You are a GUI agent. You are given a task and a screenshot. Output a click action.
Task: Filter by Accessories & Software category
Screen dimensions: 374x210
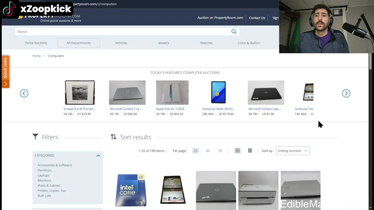[x=55, y=165]
